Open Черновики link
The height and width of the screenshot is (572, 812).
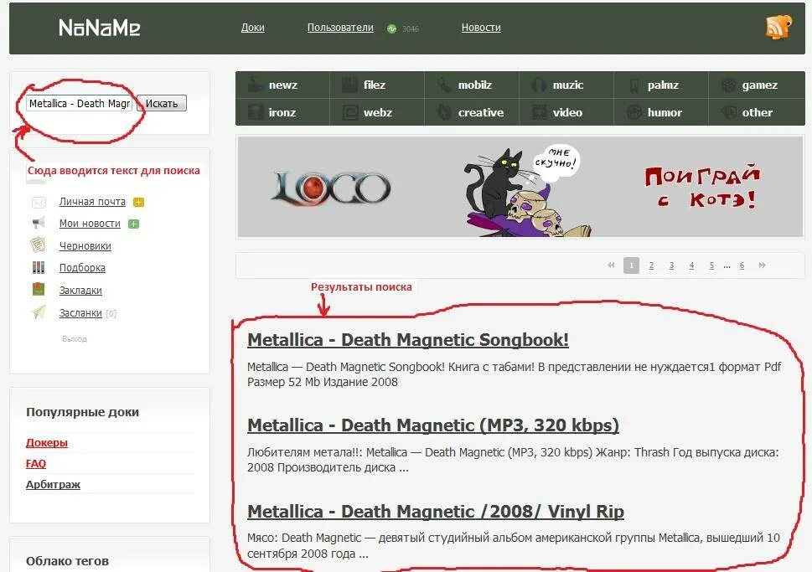point(85,246)
